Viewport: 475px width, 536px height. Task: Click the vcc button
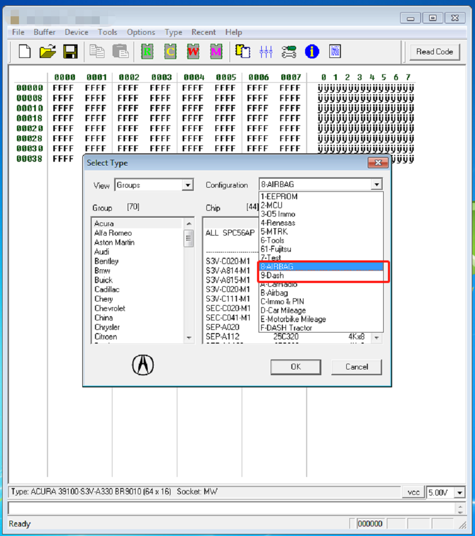pyautogui.click(x=413, y=492)
